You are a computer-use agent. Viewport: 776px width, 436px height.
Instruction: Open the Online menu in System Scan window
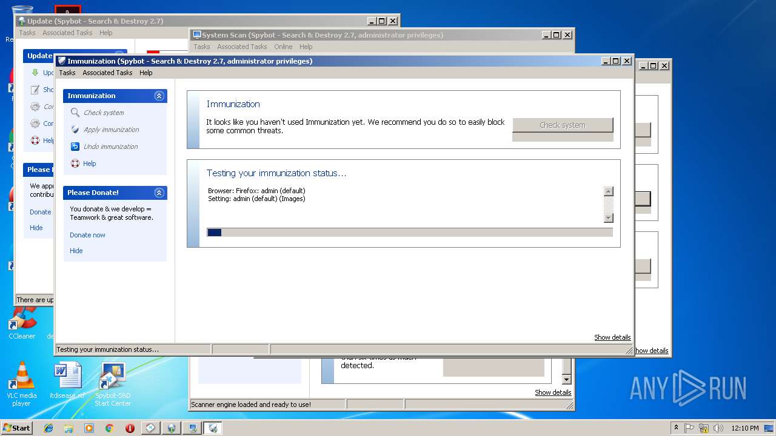283,47
